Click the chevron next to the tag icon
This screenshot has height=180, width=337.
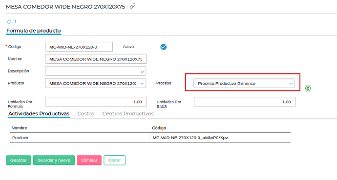point(15,21)
